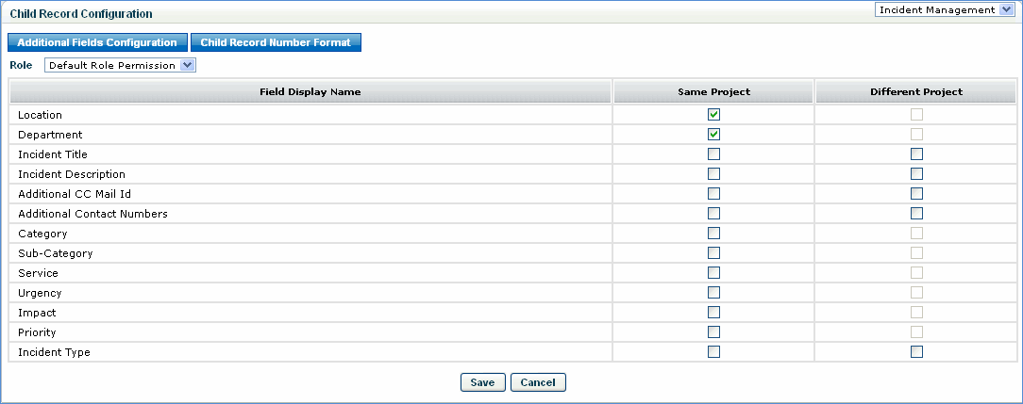Check Priority under Same Project
Screen dimensions: 1023x404
(x=713, y=331)
